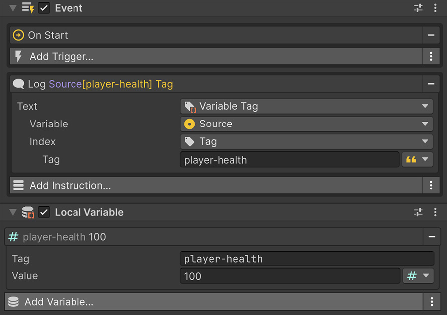The height and width of the screenshot is (315, 447).
Task: Open the number type hash dropdown
Action: coord(418,276)
